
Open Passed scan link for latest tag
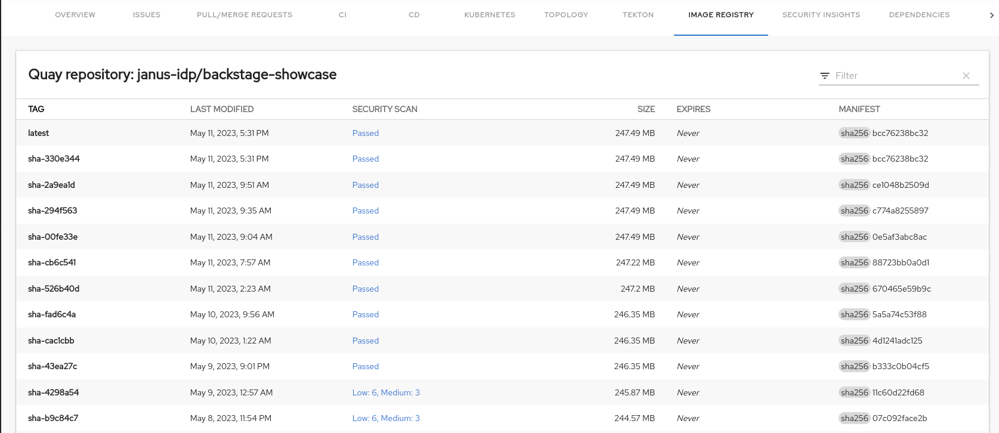click(x=365, y=133)
